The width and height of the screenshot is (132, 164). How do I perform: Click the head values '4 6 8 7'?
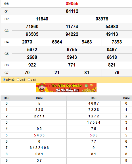[94, 103]
